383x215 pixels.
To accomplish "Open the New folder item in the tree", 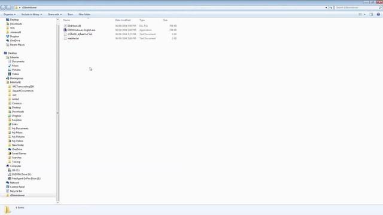I will [x=18, y=145].
